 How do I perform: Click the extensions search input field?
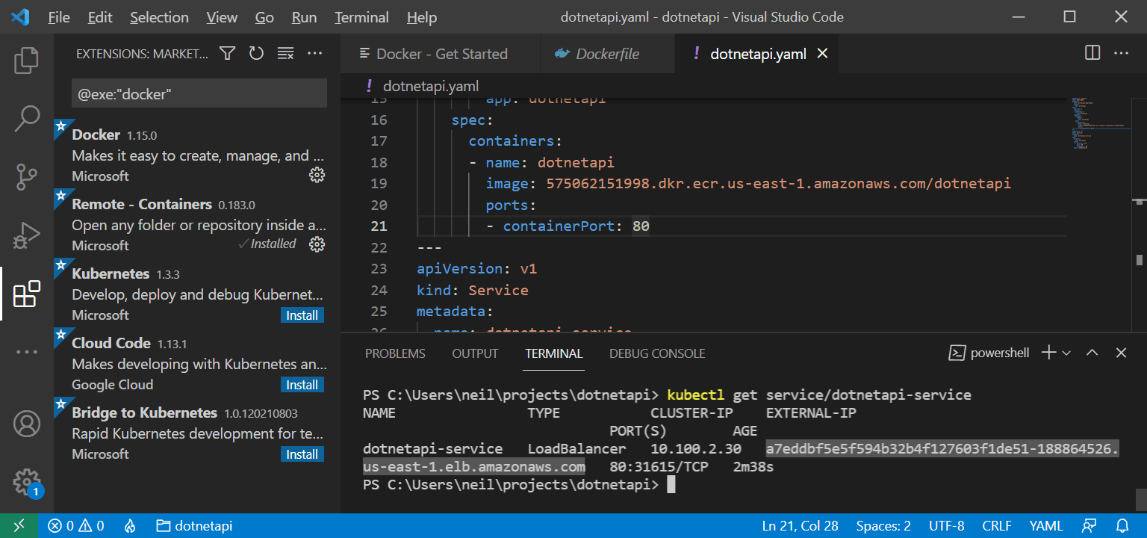point(199,94)
